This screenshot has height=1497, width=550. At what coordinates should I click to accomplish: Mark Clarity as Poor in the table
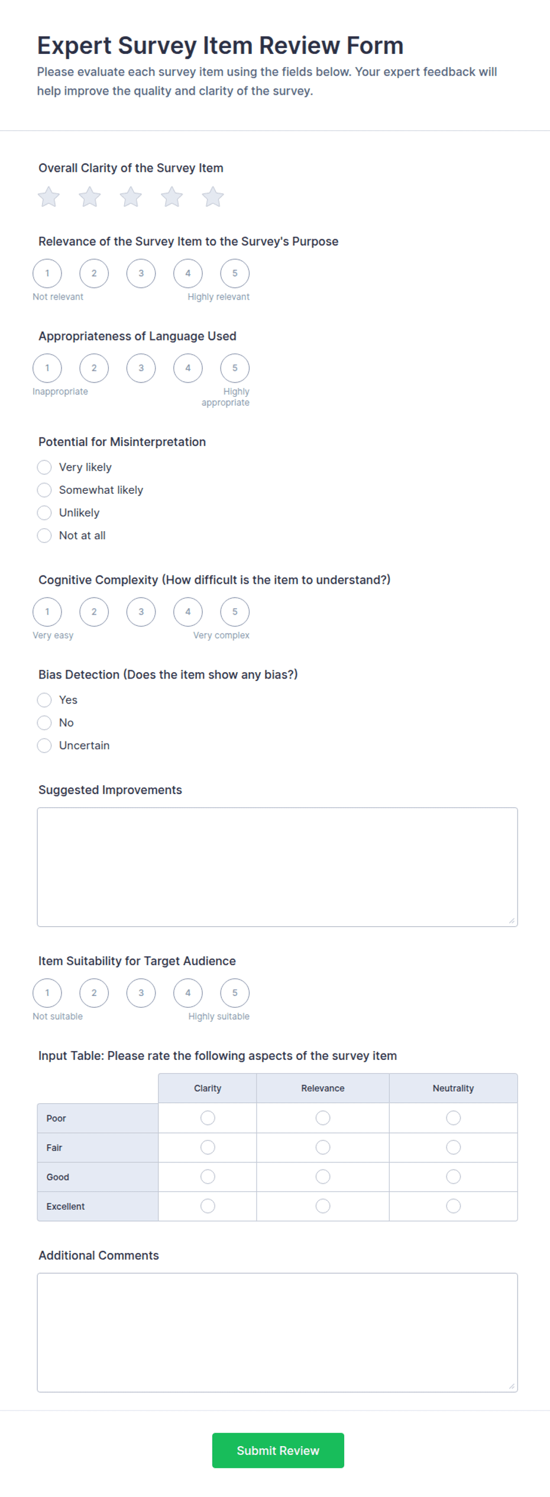click(x=208, y=1119)
